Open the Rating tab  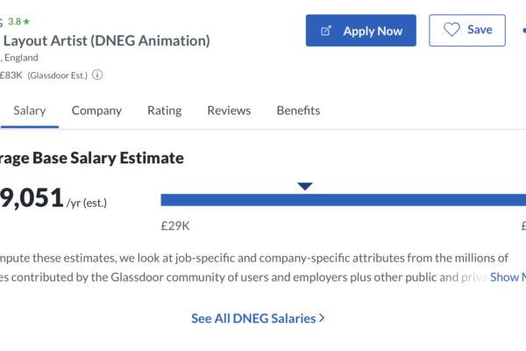pyautogui.click(x=165, y=111)
